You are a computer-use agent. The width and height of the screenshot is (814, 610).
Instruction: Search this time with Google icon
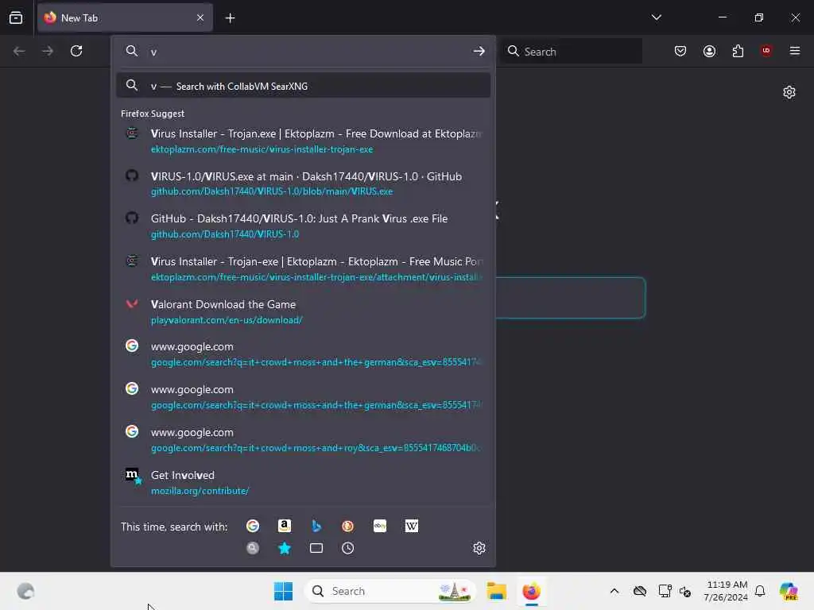(x=253, y=526)
